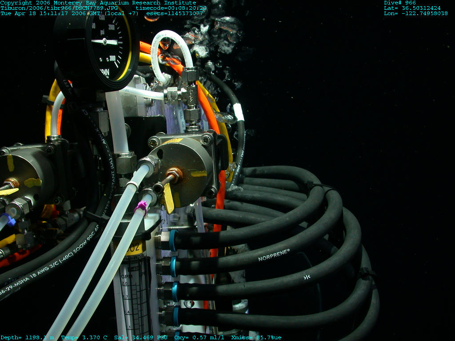Click the 3000 mark on the pressure gauge
Screen dimensions: 455x341
(x=112, y=58)
